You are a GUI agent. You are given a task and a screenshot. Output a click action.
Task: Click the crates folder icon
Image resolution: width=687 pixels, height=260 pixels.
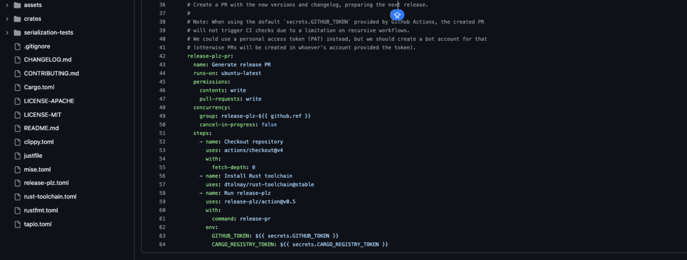click(17, 19)
